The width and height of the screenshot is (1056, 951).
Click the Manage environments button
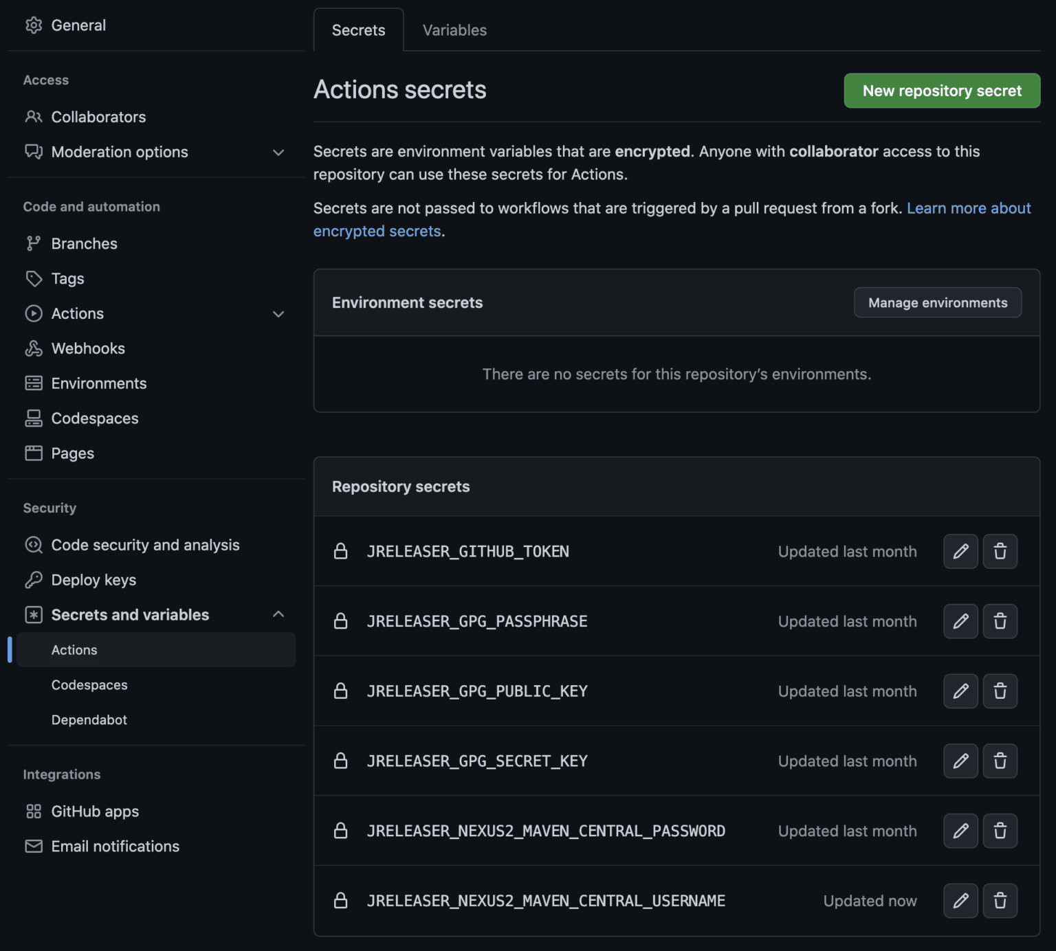[x=937, y=302]
